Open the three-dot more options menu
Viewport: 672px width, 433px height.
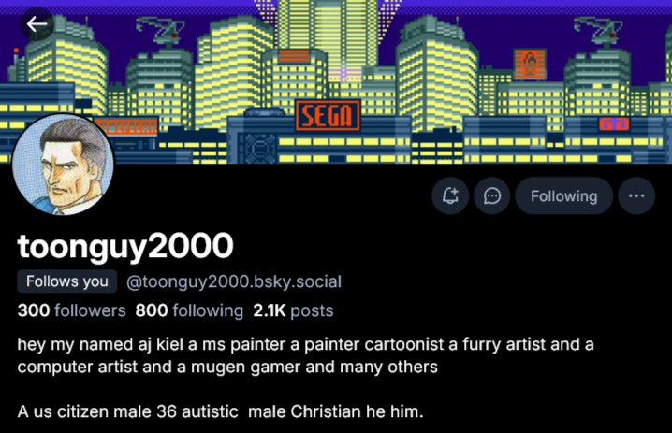[x=636, y=196]
